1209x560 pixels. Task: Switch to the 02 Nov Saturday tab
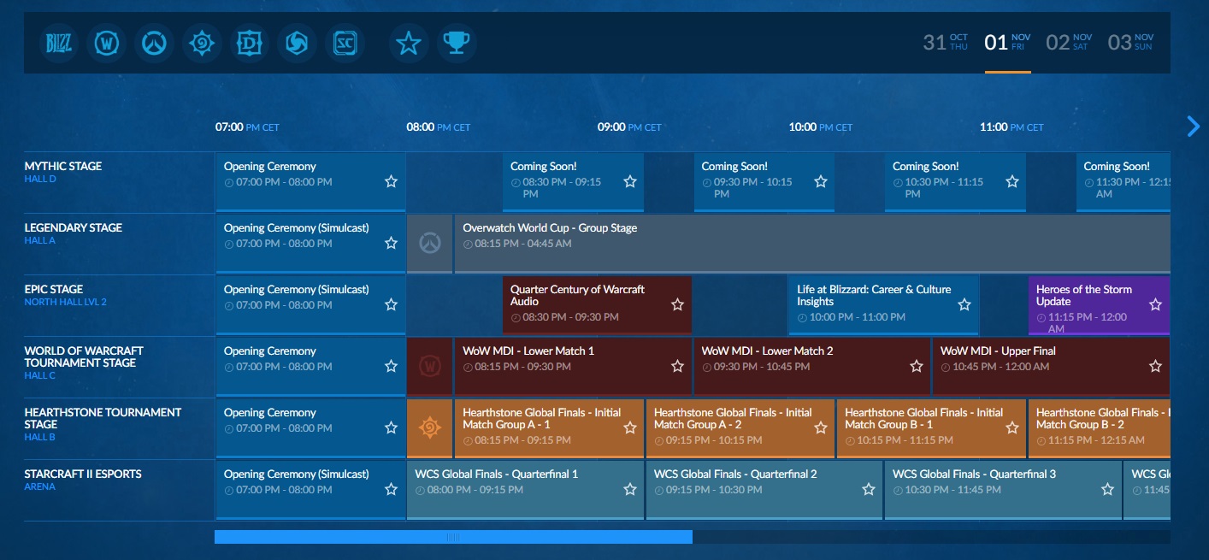pos(1069,42)
